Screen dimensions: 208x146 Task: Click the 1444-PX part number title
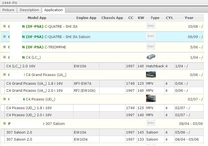[x=10, y=3]
